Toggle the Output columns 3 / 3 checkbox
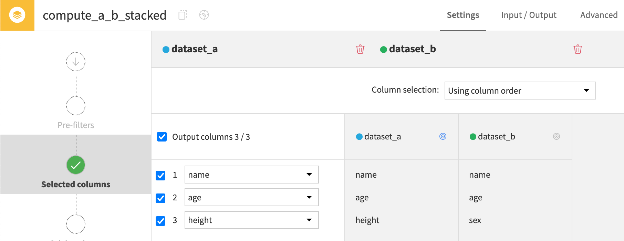The height and width of the screenshot is (241, 624). coord(162,137)
